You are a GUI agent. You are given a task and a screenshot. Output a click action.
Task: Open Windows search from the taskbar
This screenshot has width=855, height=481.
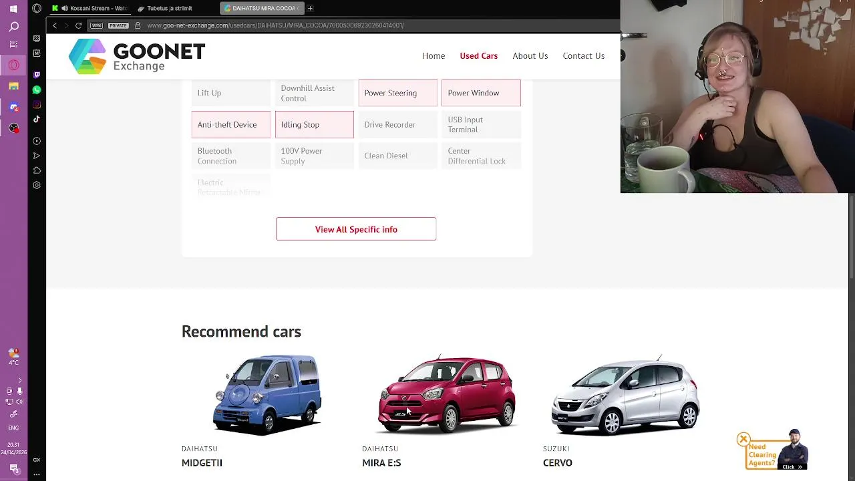tap(13, 27)
